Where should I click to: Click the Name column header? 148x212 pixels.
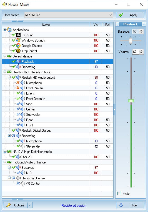pos(46,25)
